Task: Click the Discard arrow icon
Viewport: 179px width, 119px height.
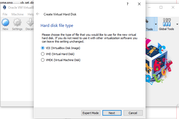Action: click(30, 22)
